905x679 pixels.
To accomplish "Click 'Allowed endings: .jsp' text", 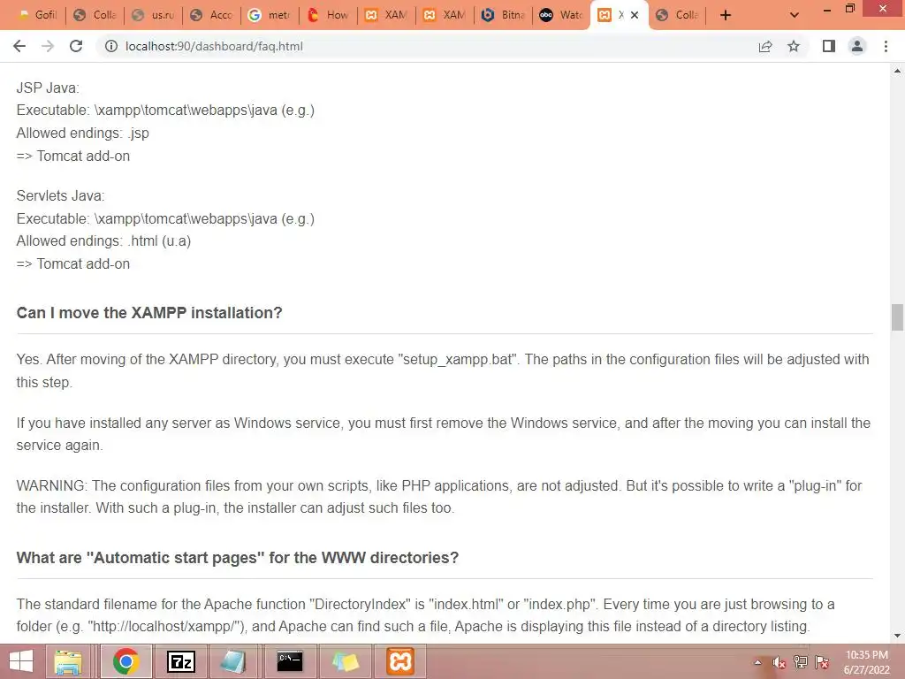I will (x=82, y=134).
